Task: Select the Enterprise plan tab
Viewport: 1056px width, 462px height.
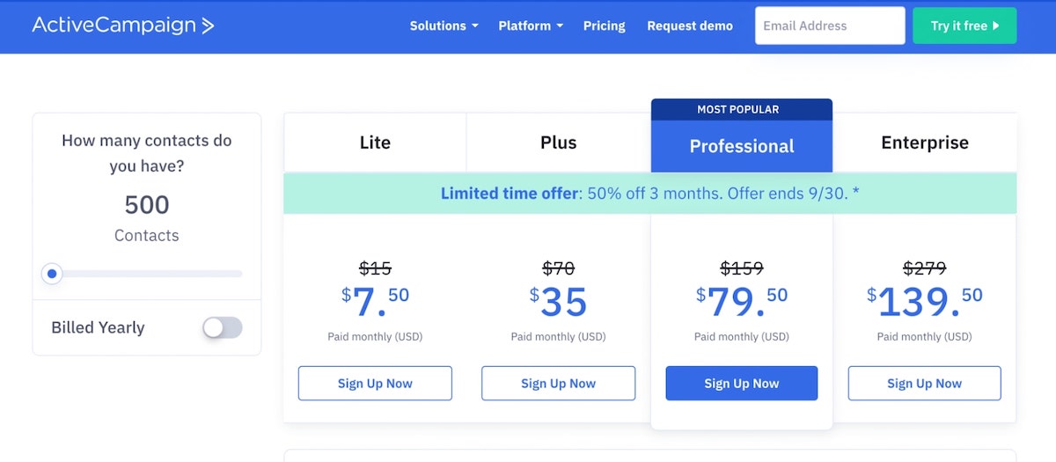Action: click(x=924, y=143)
